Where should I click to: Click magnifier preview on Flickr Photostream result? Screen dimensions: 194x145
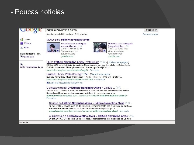(x=104, y=62)
